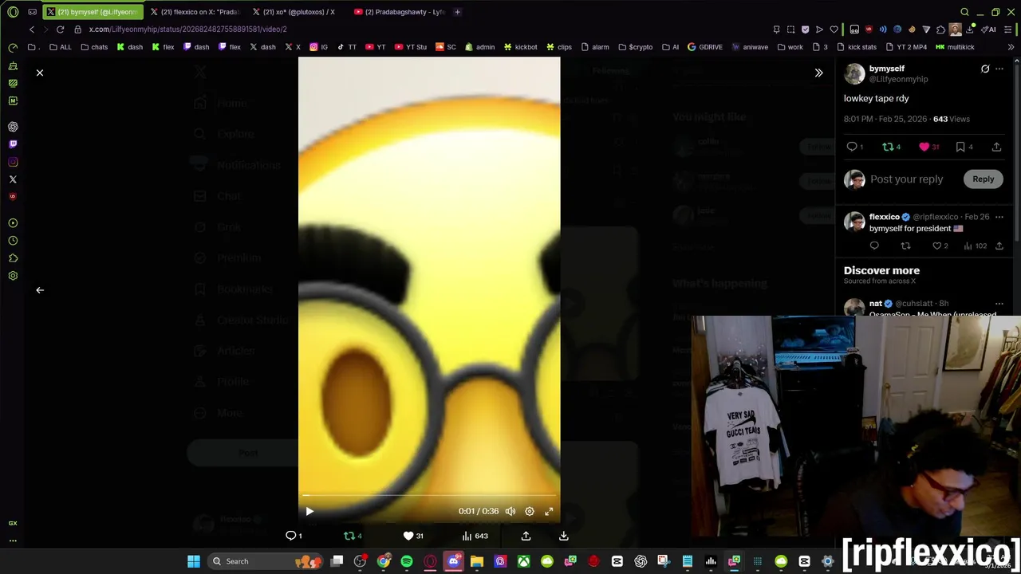Collapse the post side panel with double-chevron
Screen dimensions: 1021x574
tap(818, 73)
